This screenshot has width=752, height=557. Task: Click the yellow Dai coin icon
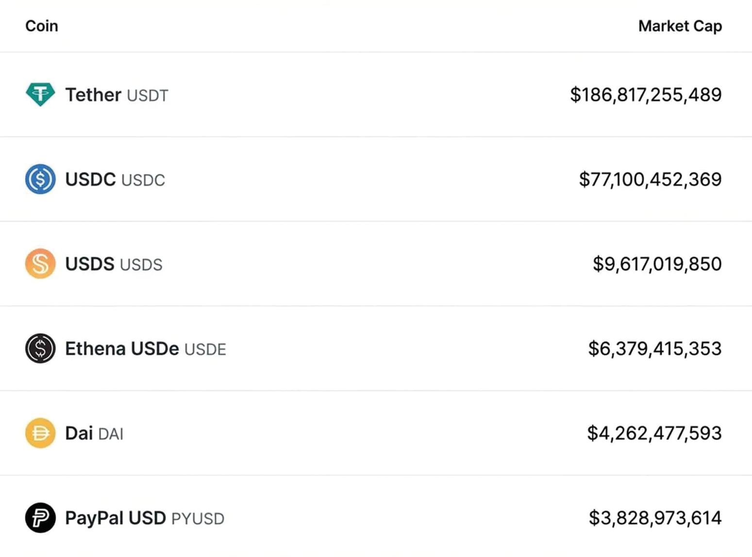[40, 433]
